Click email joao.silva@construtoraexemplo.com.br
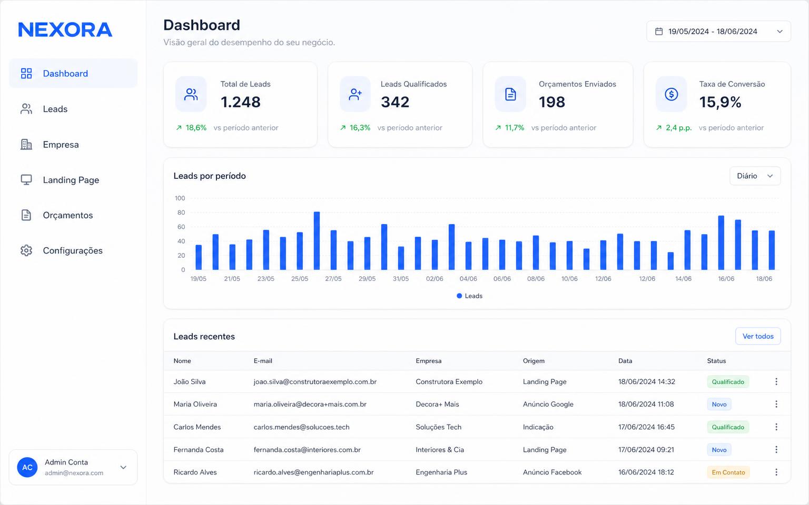The image size is (809, 505). (x=315, y=381)
